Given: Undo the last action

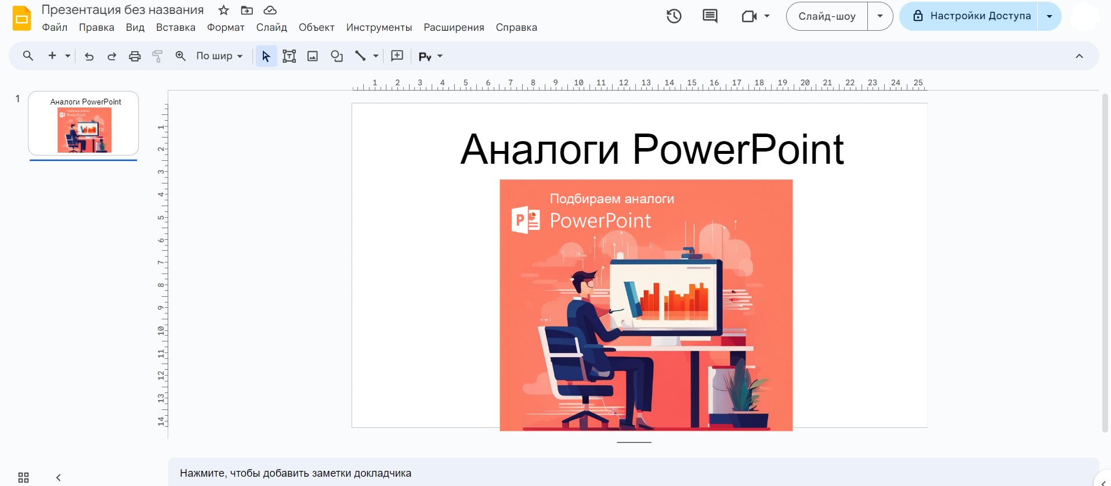Looking at the screenshot, I should pos(89,56).
